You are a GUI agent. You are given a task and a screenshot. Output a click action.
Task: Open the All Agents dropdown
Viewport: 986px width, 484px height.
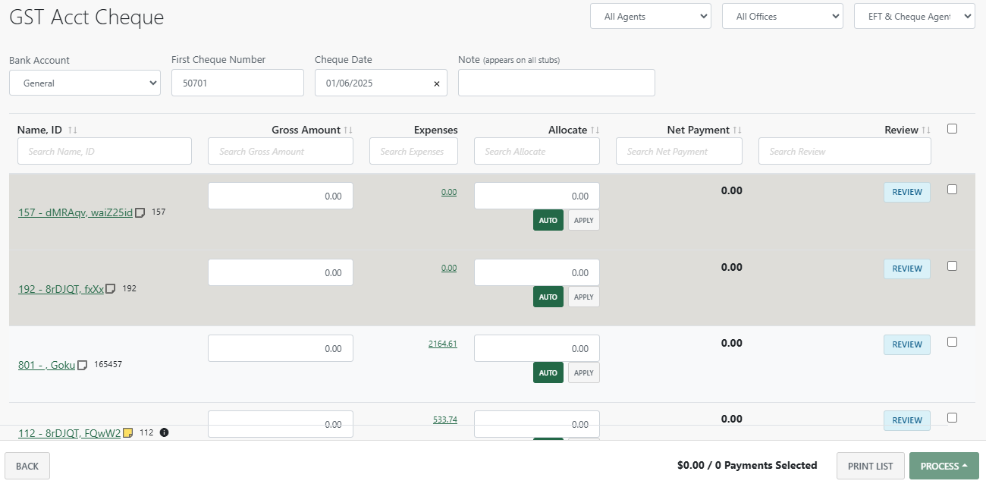tap(650, 16)
